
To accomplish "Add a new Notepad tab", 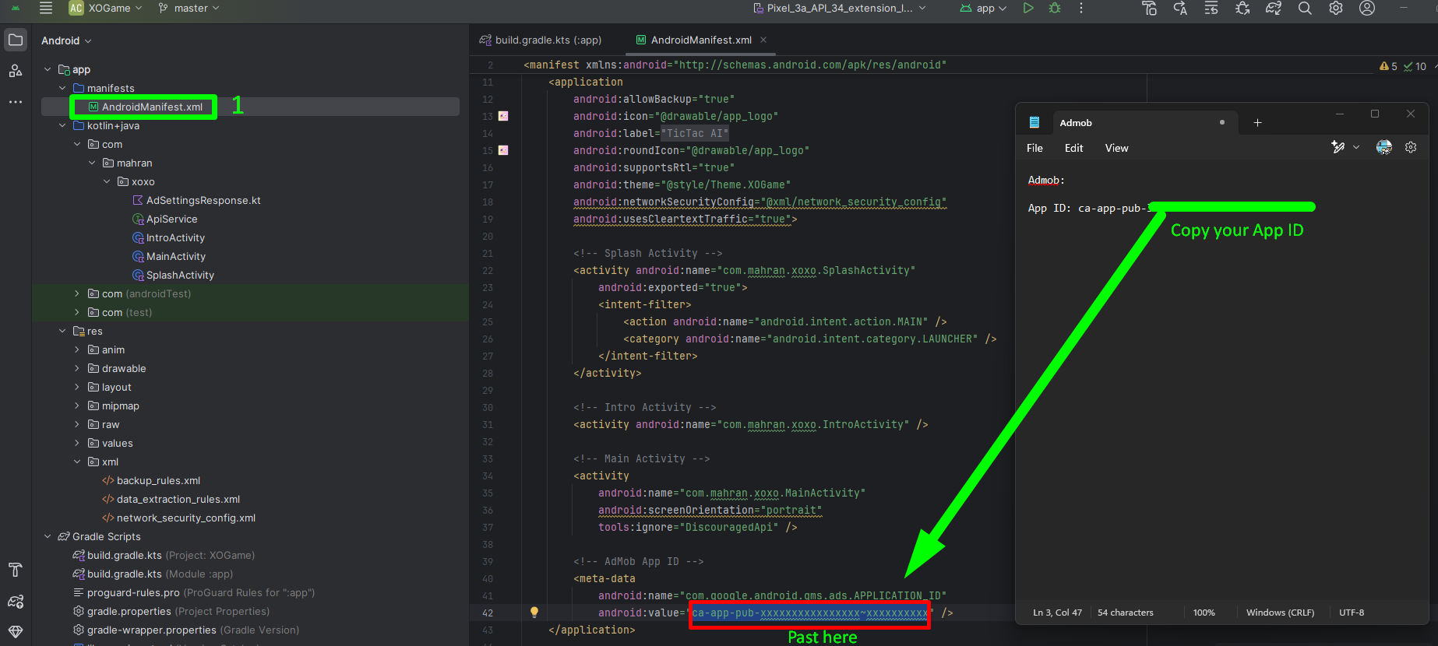I will [x=1257, y=123].
